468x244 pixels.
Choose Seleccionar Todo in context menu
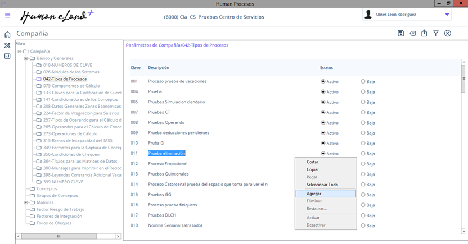[322, 185]
